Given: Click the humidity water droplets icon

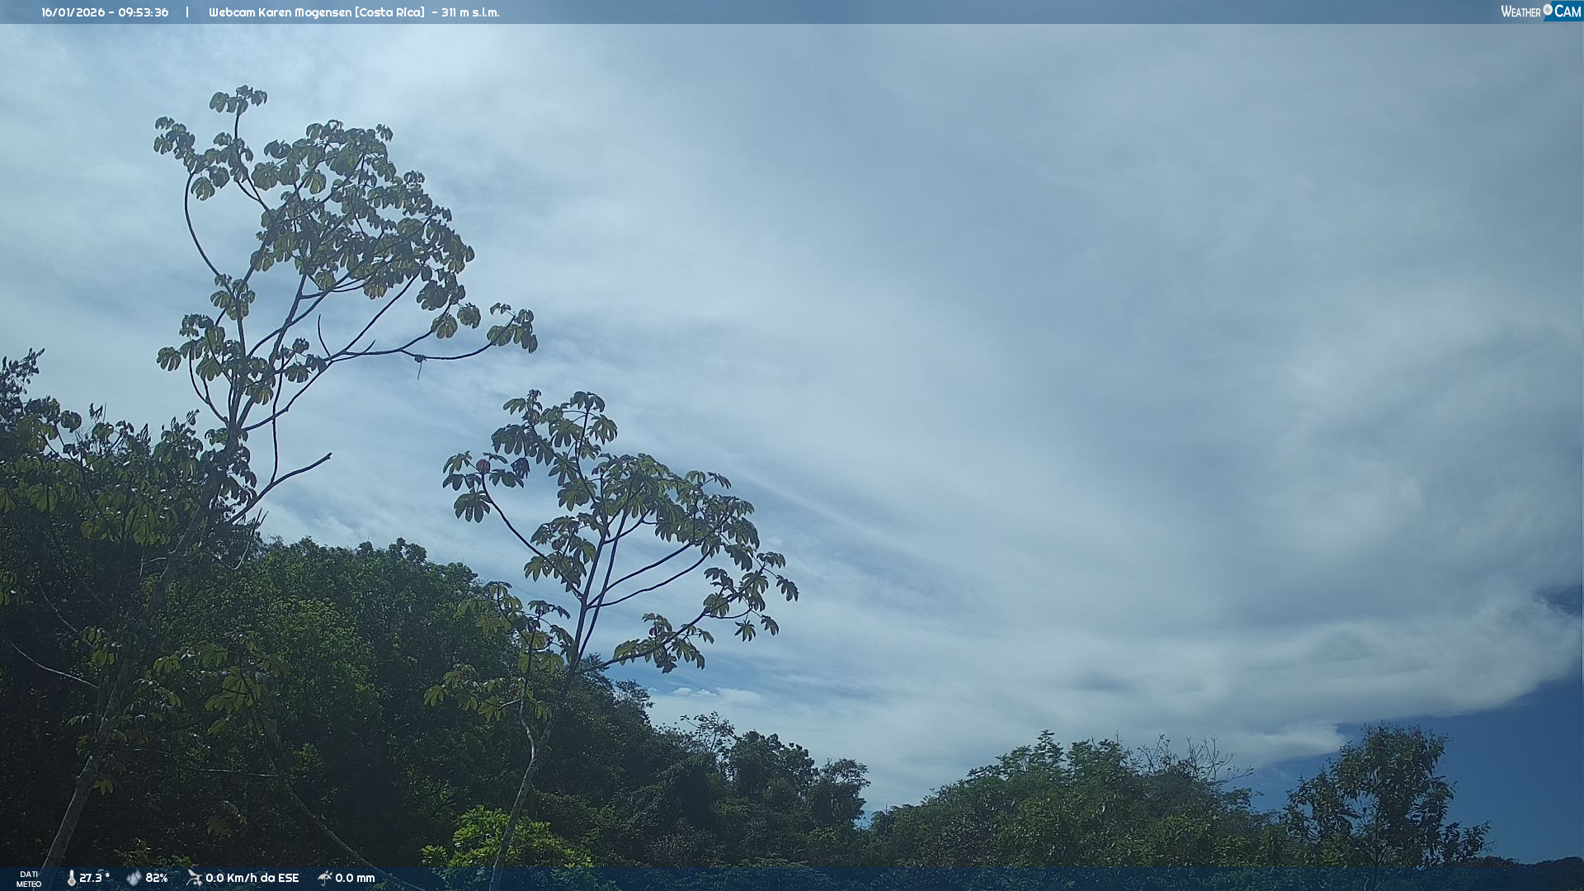Looking at the screenshot, I should coord(134,878).
